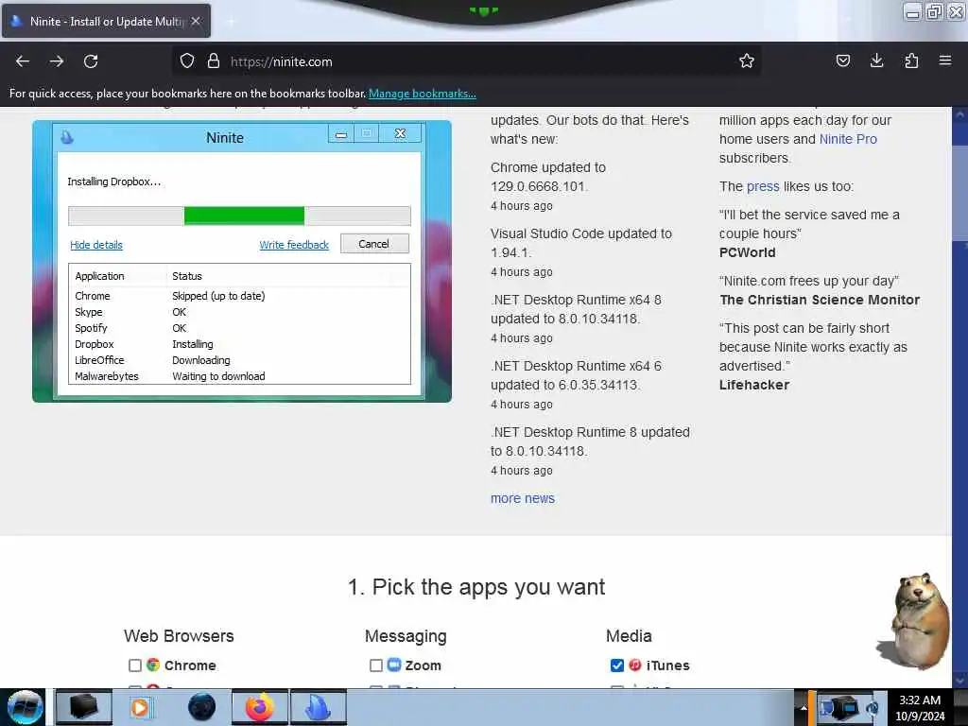
Task: Switch to Firefox from the taskbar
Action: coord(260,707)
